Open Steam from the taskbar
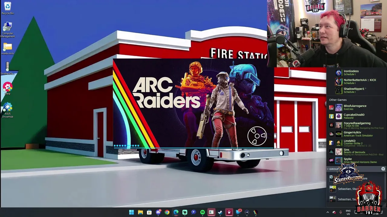 click(220, 212)
